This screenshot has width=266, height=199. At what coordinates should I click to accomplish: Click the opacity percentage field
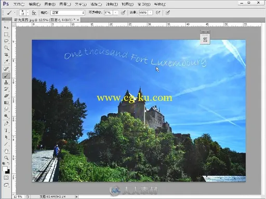point(109,12)
